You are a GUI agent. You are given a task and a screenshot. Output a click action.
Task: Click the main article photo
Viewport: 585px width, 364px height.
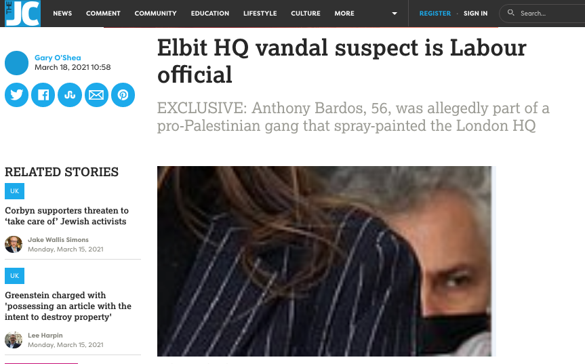[325, 261]
